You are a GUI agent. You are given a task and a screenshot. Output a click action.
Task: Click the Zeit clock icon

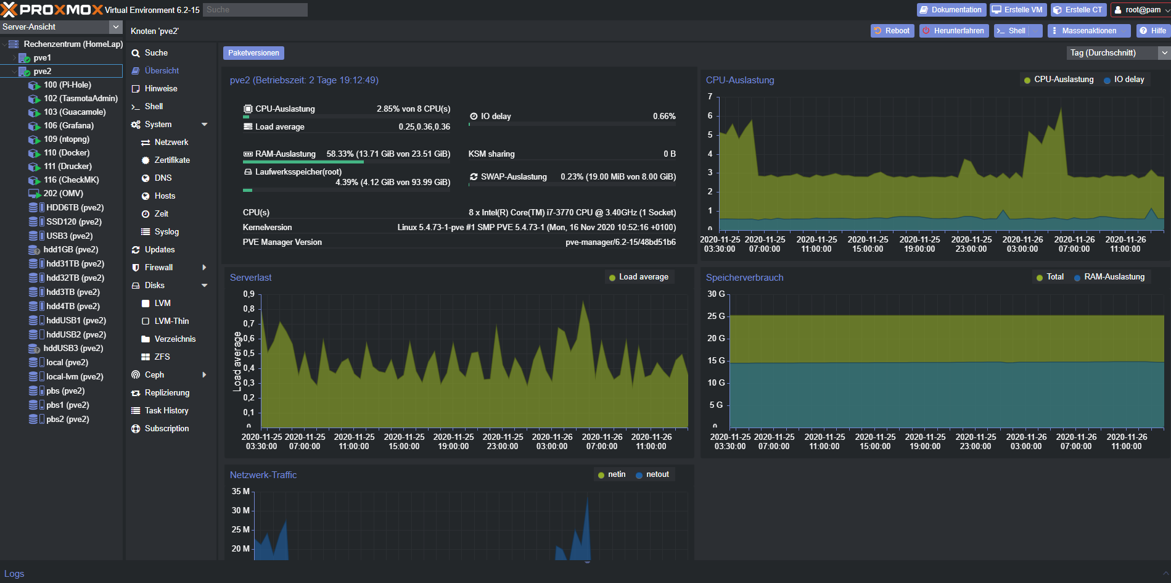[x=146, y=214]
